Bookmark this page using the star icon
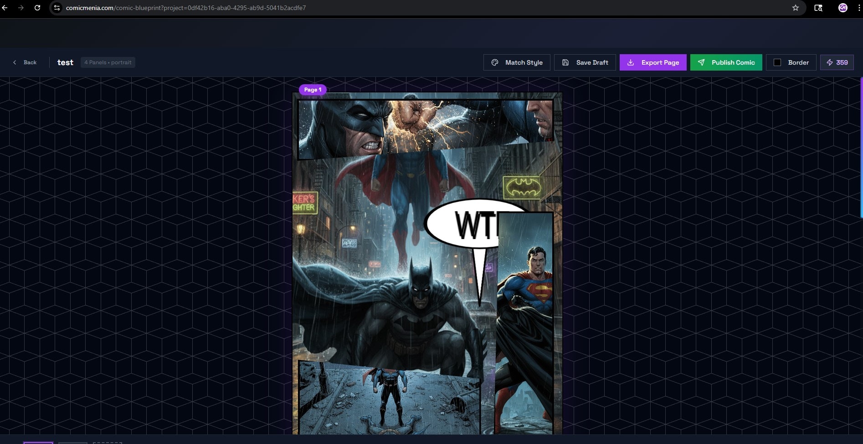863x444 pixels. 795,7
